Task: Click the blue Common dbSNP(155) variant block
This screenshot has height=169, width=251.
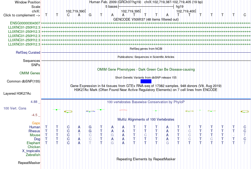Action: pos(146,81)
